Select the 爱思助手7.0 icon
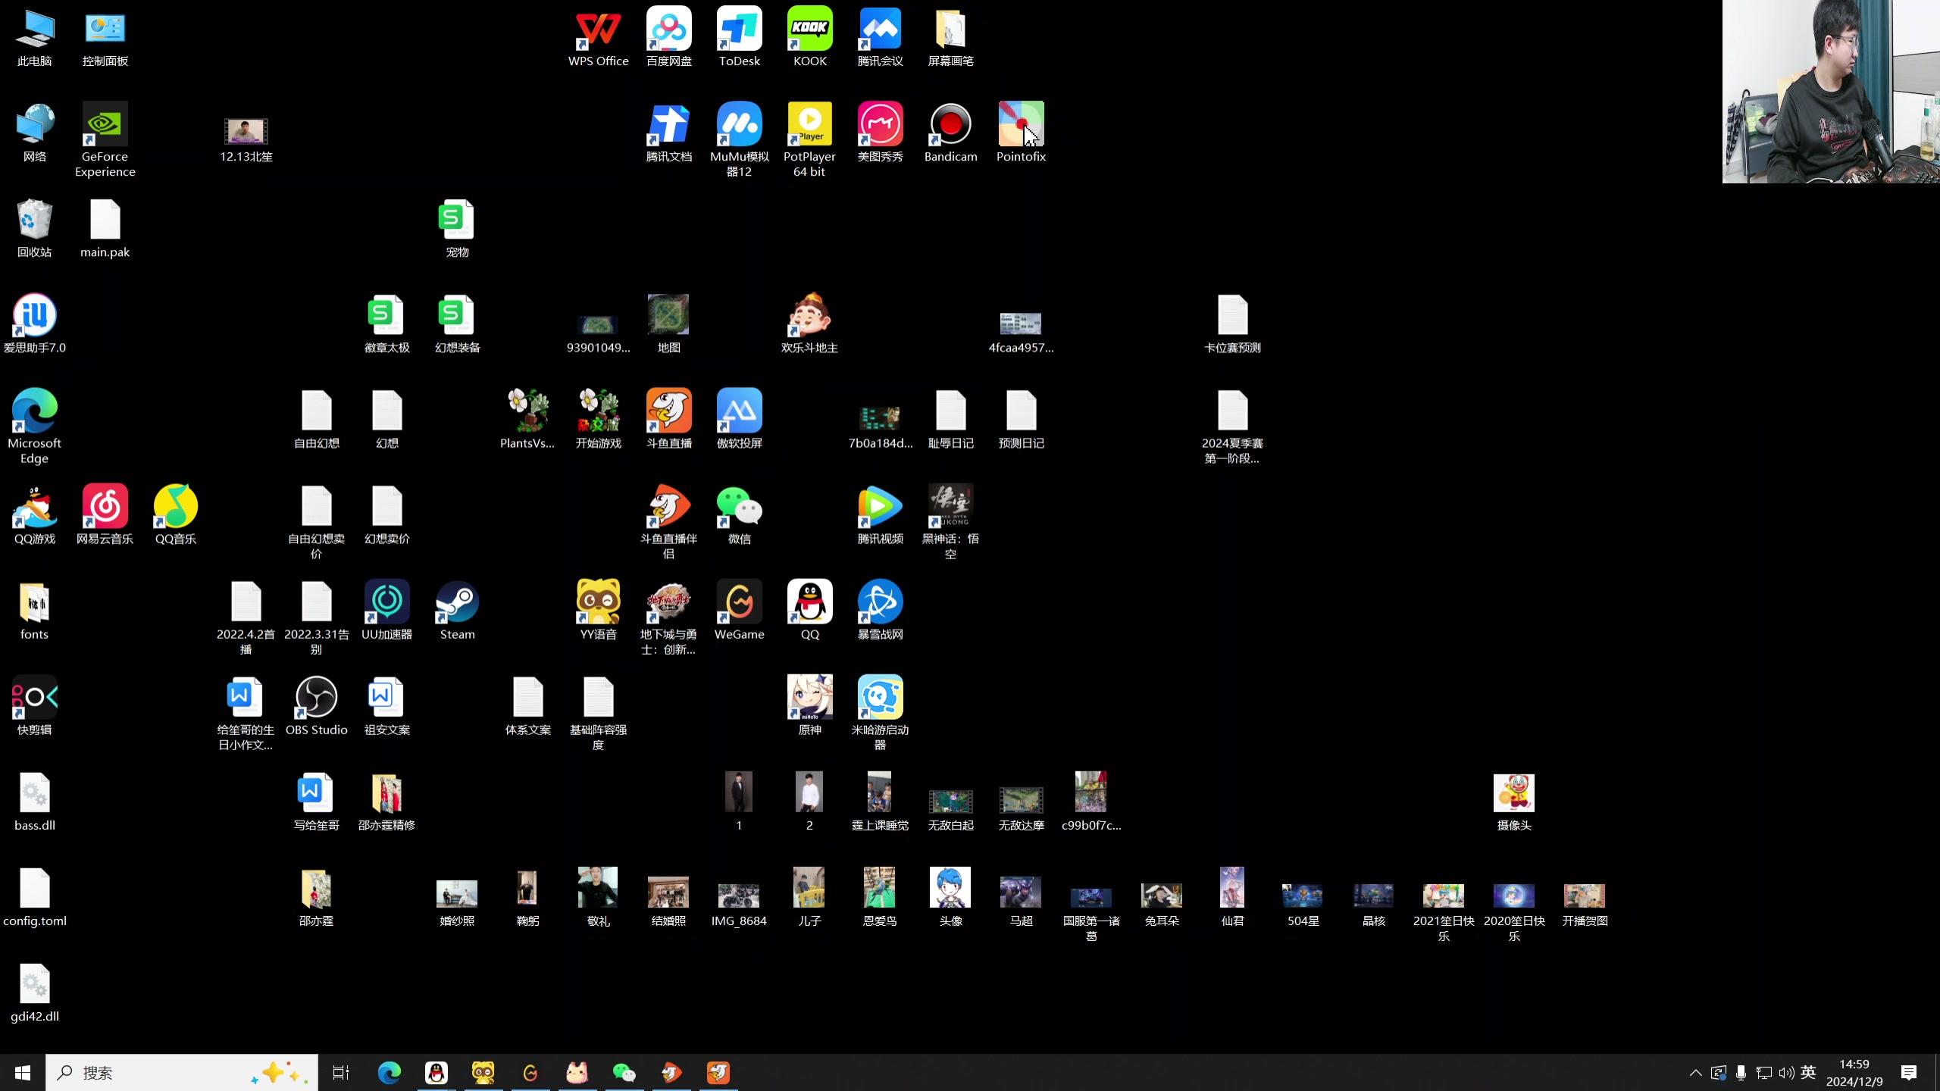Screen dimensions: 1940x1091 tap(34, 324)
